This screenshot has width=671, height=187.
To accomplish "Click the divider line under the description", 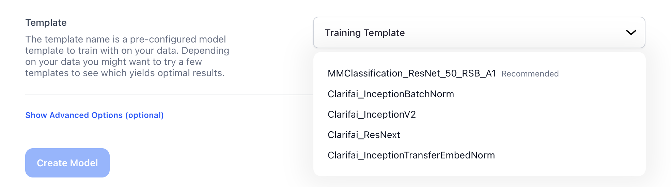I will pyautogui.click(x=169, y=95).
